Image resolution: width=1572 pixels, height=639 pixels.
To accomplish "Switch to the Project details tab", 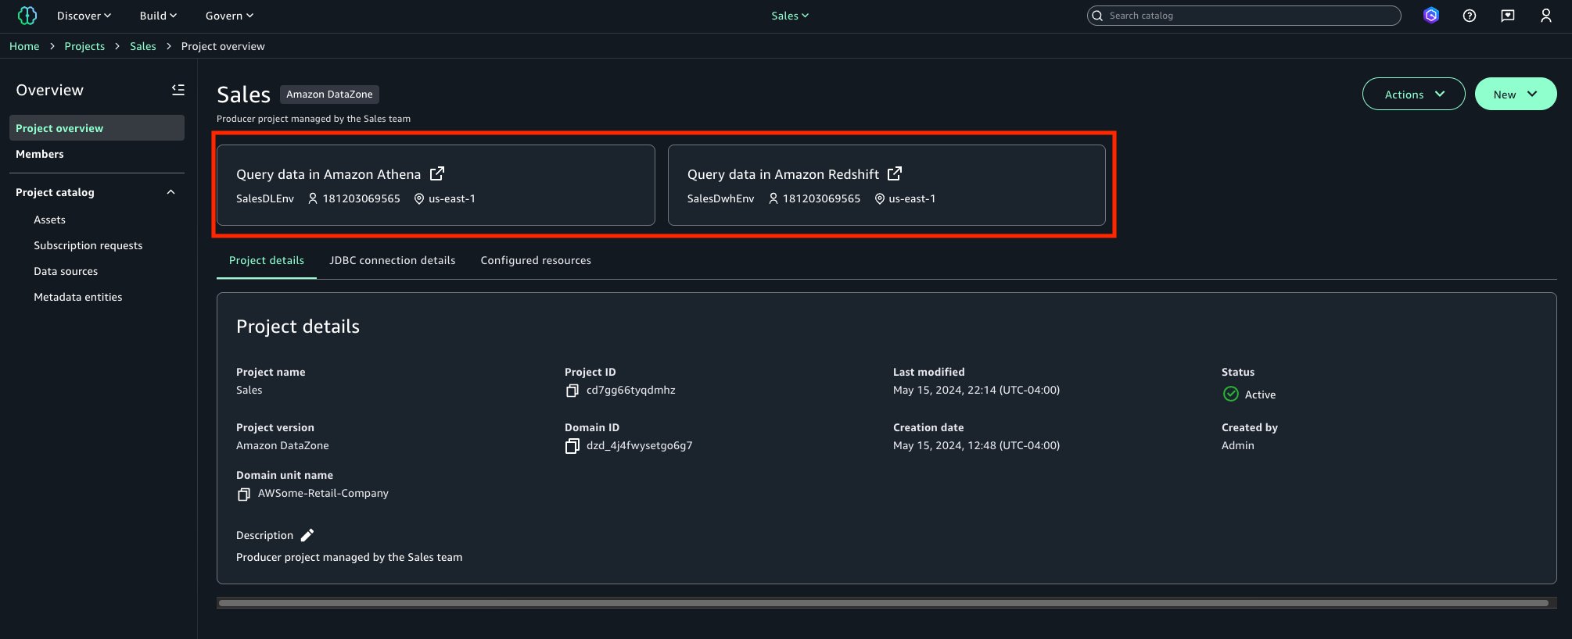I will (267, 260).
